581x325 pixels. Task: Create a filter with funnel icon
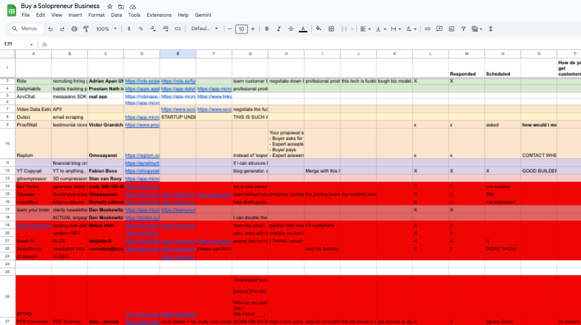point(464,29)
